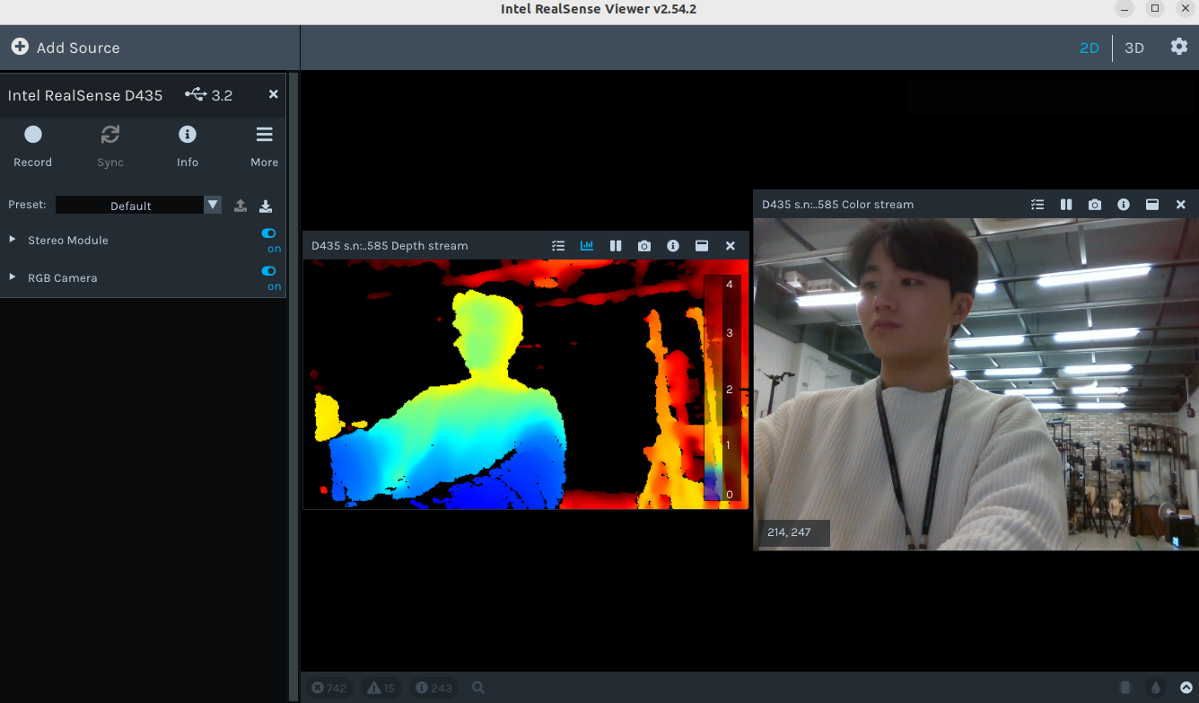Click the droplet icon in status bar

1156,688
